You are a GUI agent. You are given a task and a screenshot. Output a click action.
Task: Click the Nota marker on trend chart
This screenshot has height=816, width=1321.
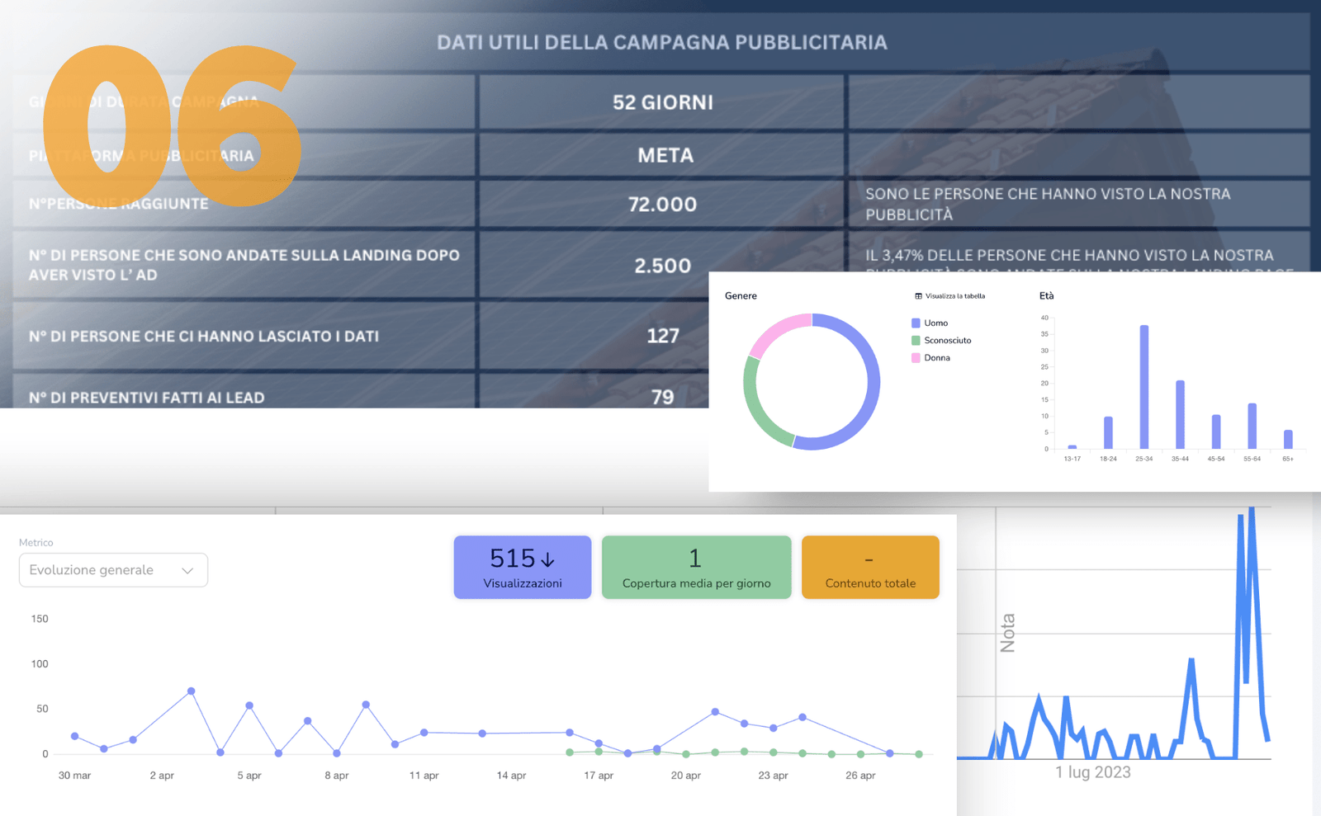click(1007, 633)
